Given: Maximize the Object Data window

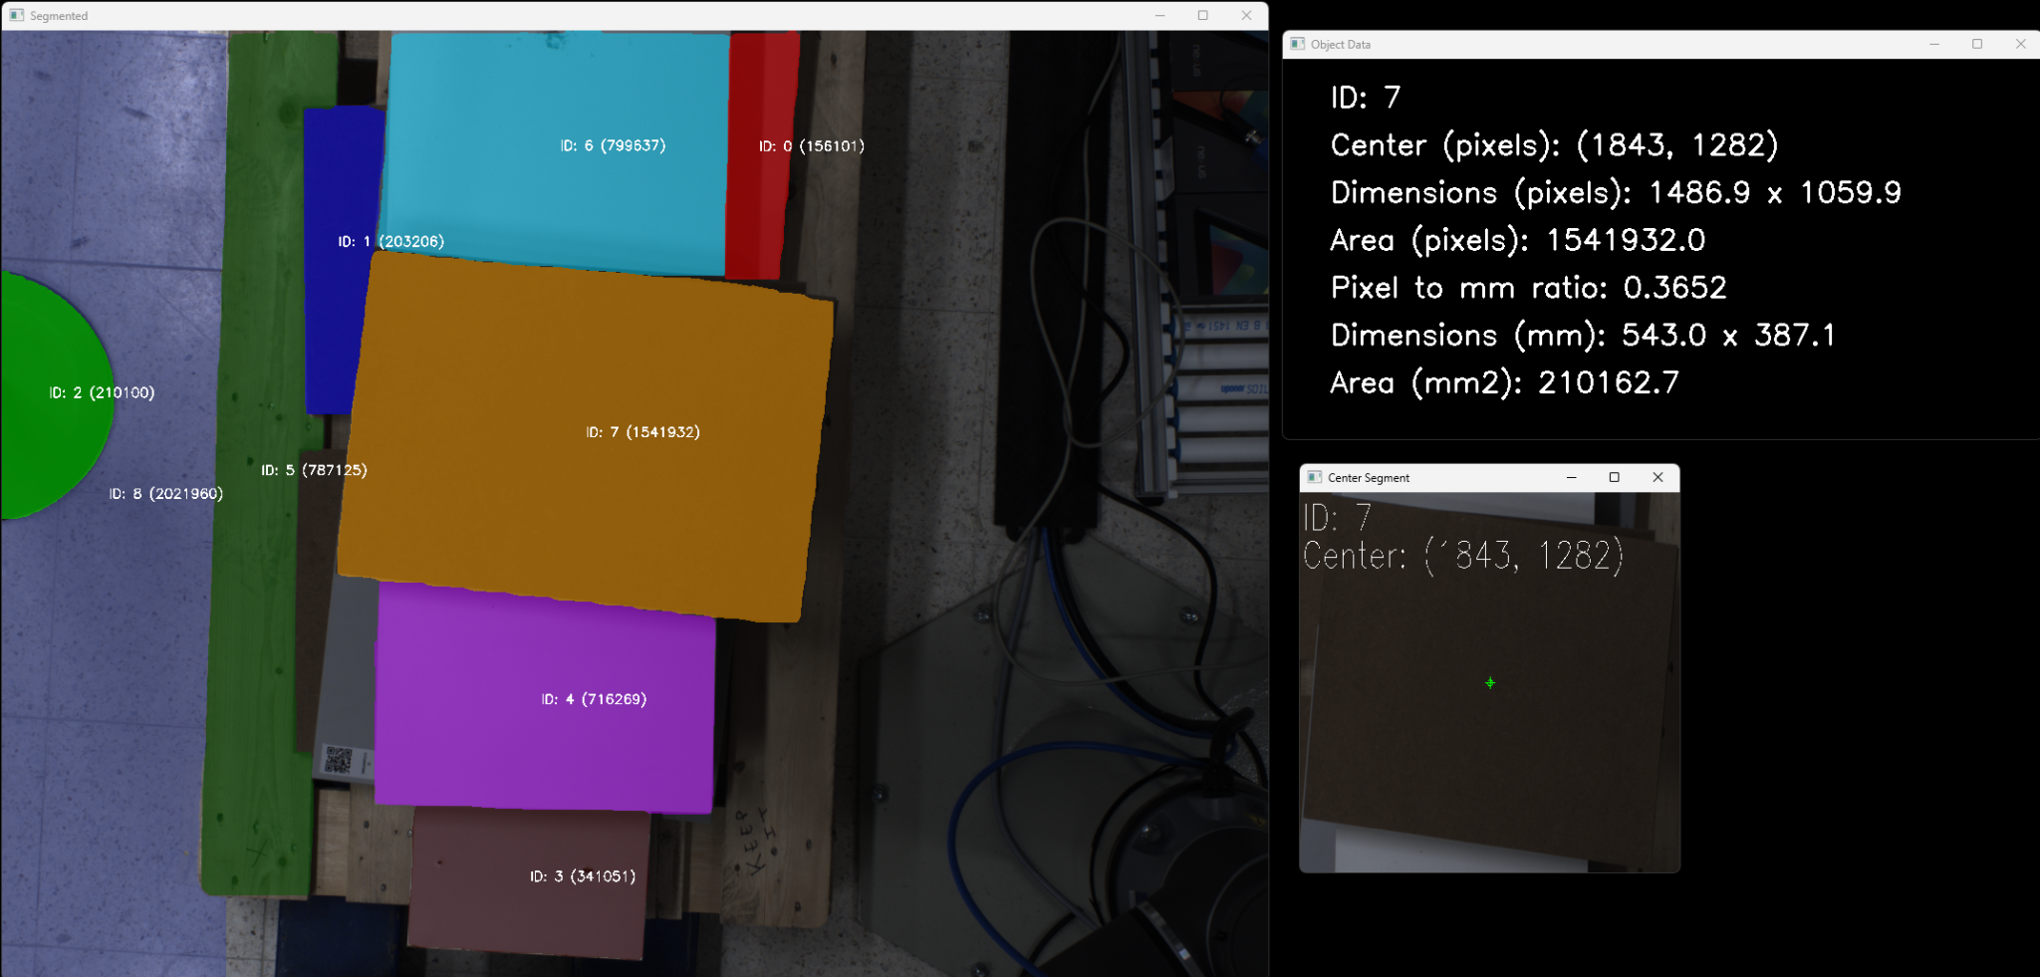Looking at the screenshot, I should tap(1977, 44).
